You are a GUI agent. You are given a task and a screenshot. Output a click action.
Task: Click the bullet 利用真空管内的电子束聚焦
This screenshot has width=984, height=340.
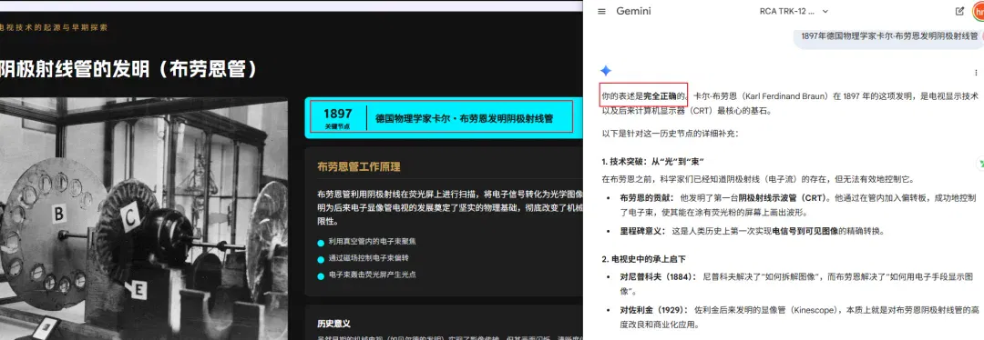coord(372,241)
